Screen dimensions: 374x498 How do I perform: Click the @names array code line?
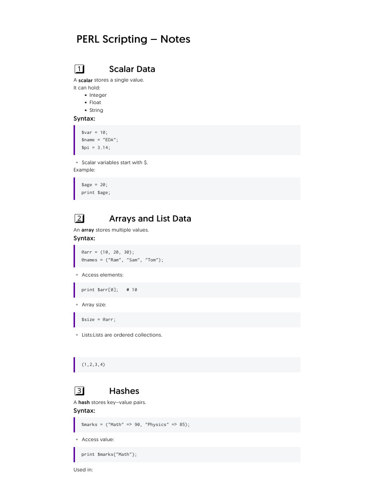(x=122, y=260)
